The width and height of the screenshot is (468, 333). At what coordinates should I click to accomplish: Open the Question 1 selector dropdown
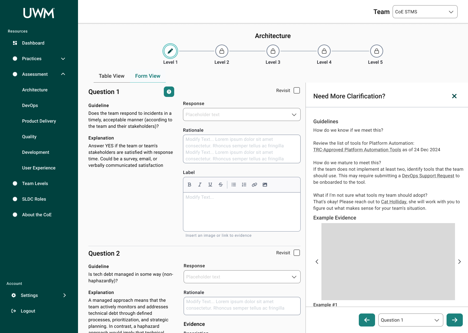click(411, 320)
